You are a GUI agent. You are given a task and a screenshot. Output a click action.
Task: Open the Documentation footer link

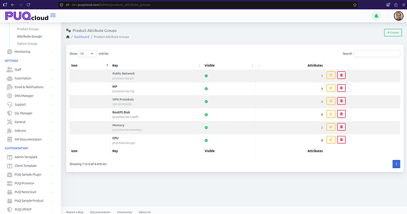pos(100,212)
